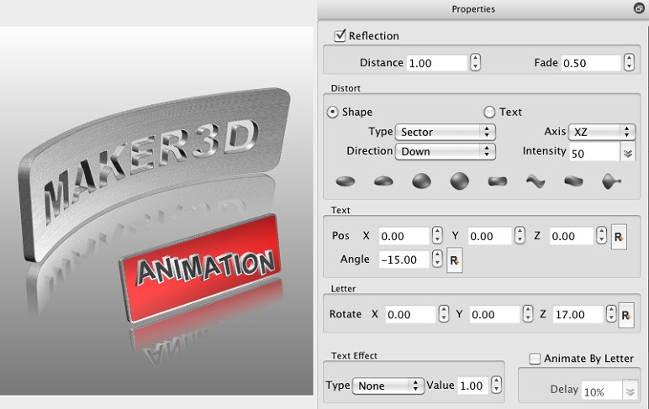Adjust the Rotate Y stepper
The height and width of the screenshot is (409, 649).
tap(528, 314)
